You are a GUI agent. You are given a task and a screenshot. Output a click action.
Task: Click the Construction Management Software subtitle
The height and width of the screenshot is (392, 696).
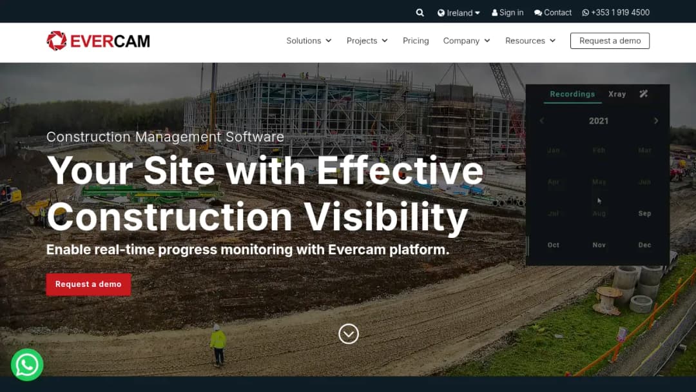point(165,137)
